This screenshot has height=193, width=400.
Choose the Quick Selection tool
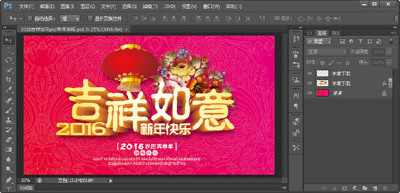9,70
